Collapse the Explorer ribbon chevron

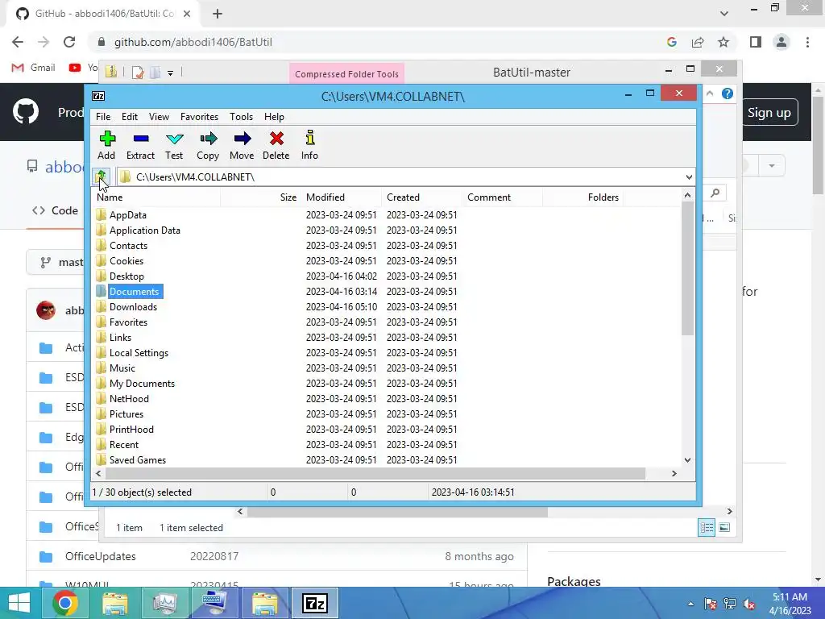710,93
